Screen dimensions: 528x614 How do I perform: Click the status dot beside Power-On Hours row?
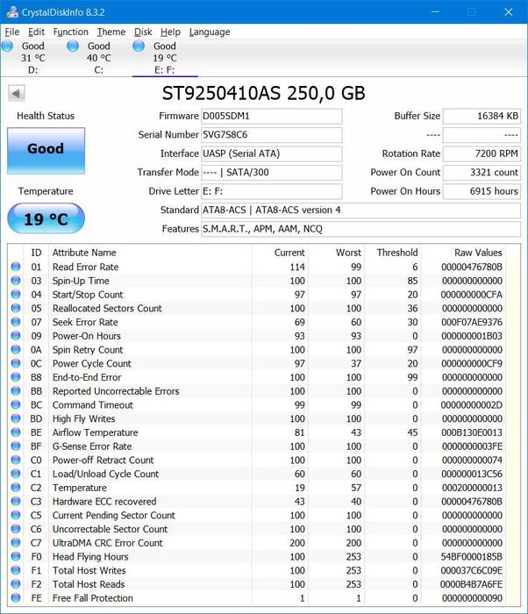coord(16,336)
